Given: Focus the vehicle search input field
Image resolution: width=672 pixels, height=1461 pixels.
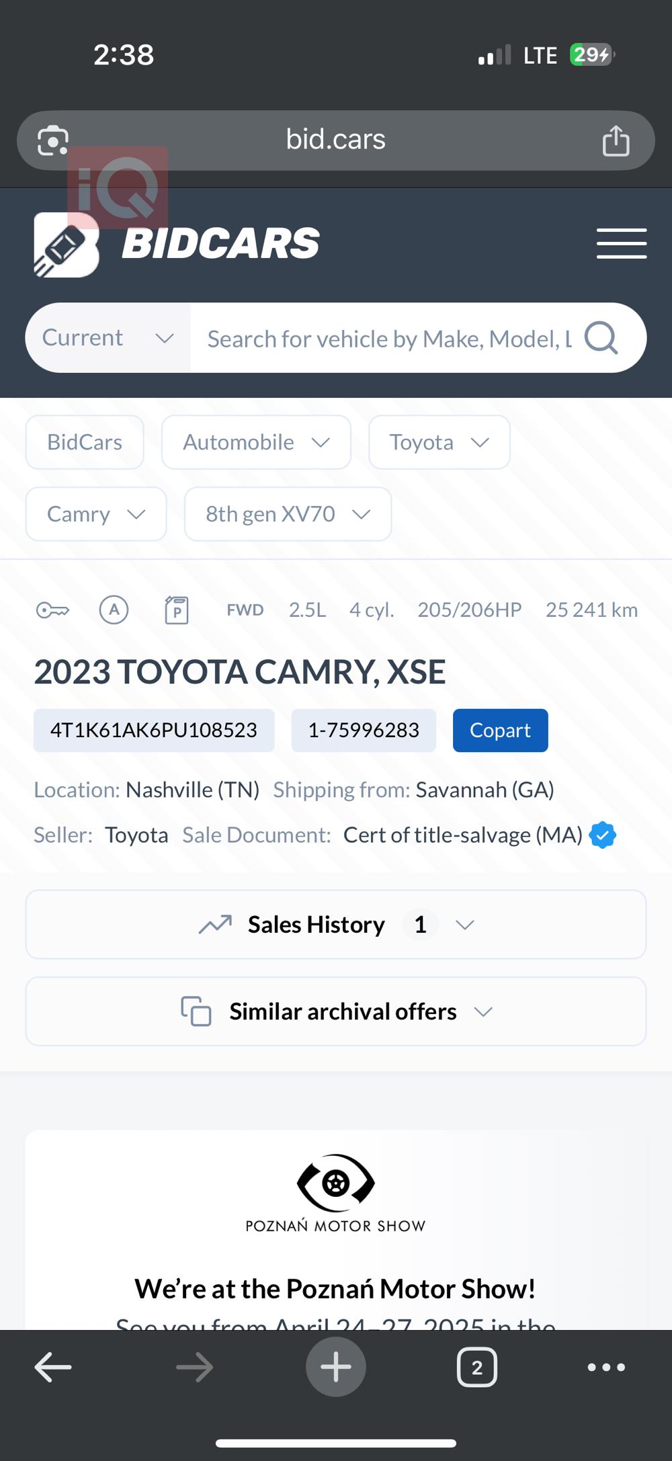Looking at the screenshot, I should pyautogui.click(x=390, y=338).
